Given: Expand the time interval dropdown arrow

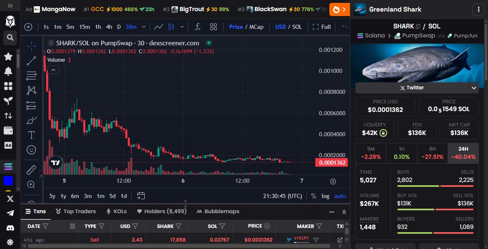Looking at the screenshot, I should coord(144,27).
